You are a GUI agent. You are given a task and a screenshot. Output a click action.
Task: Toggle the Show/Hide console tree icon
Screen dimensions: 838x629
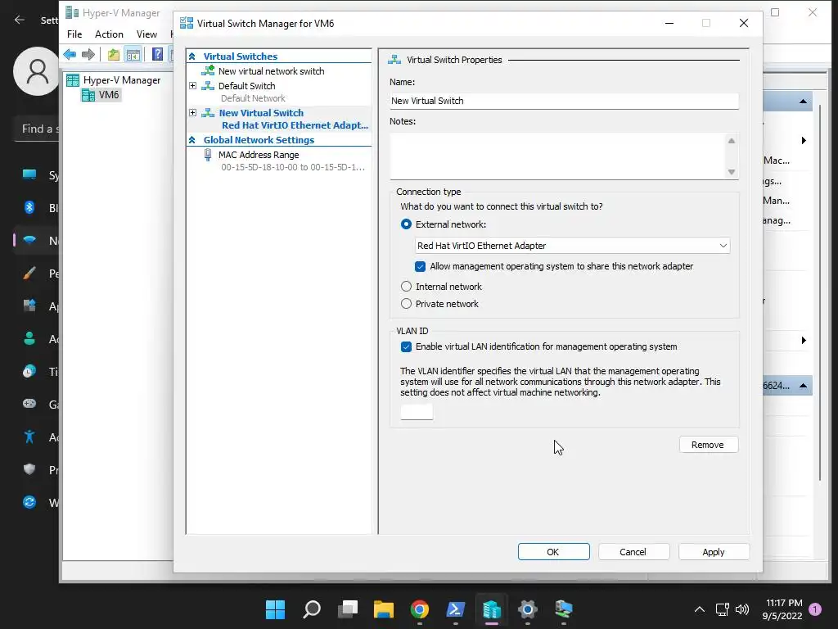(x=133, y=54)
